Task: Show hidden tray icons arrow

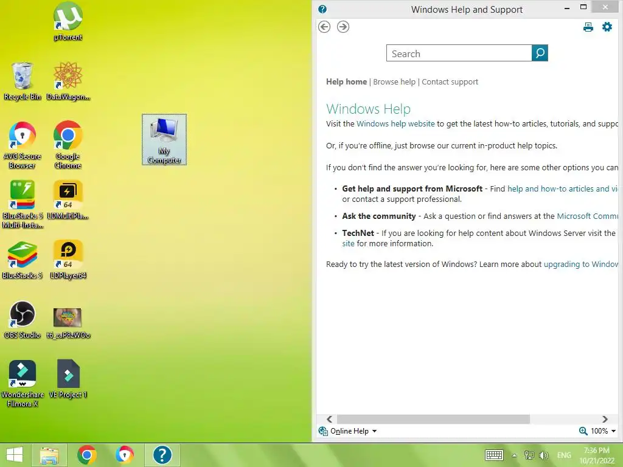Action: coord(514,455)
